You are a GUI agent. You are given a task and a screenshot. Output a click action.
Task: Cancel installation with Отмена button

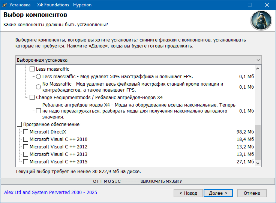click(252, 193)
